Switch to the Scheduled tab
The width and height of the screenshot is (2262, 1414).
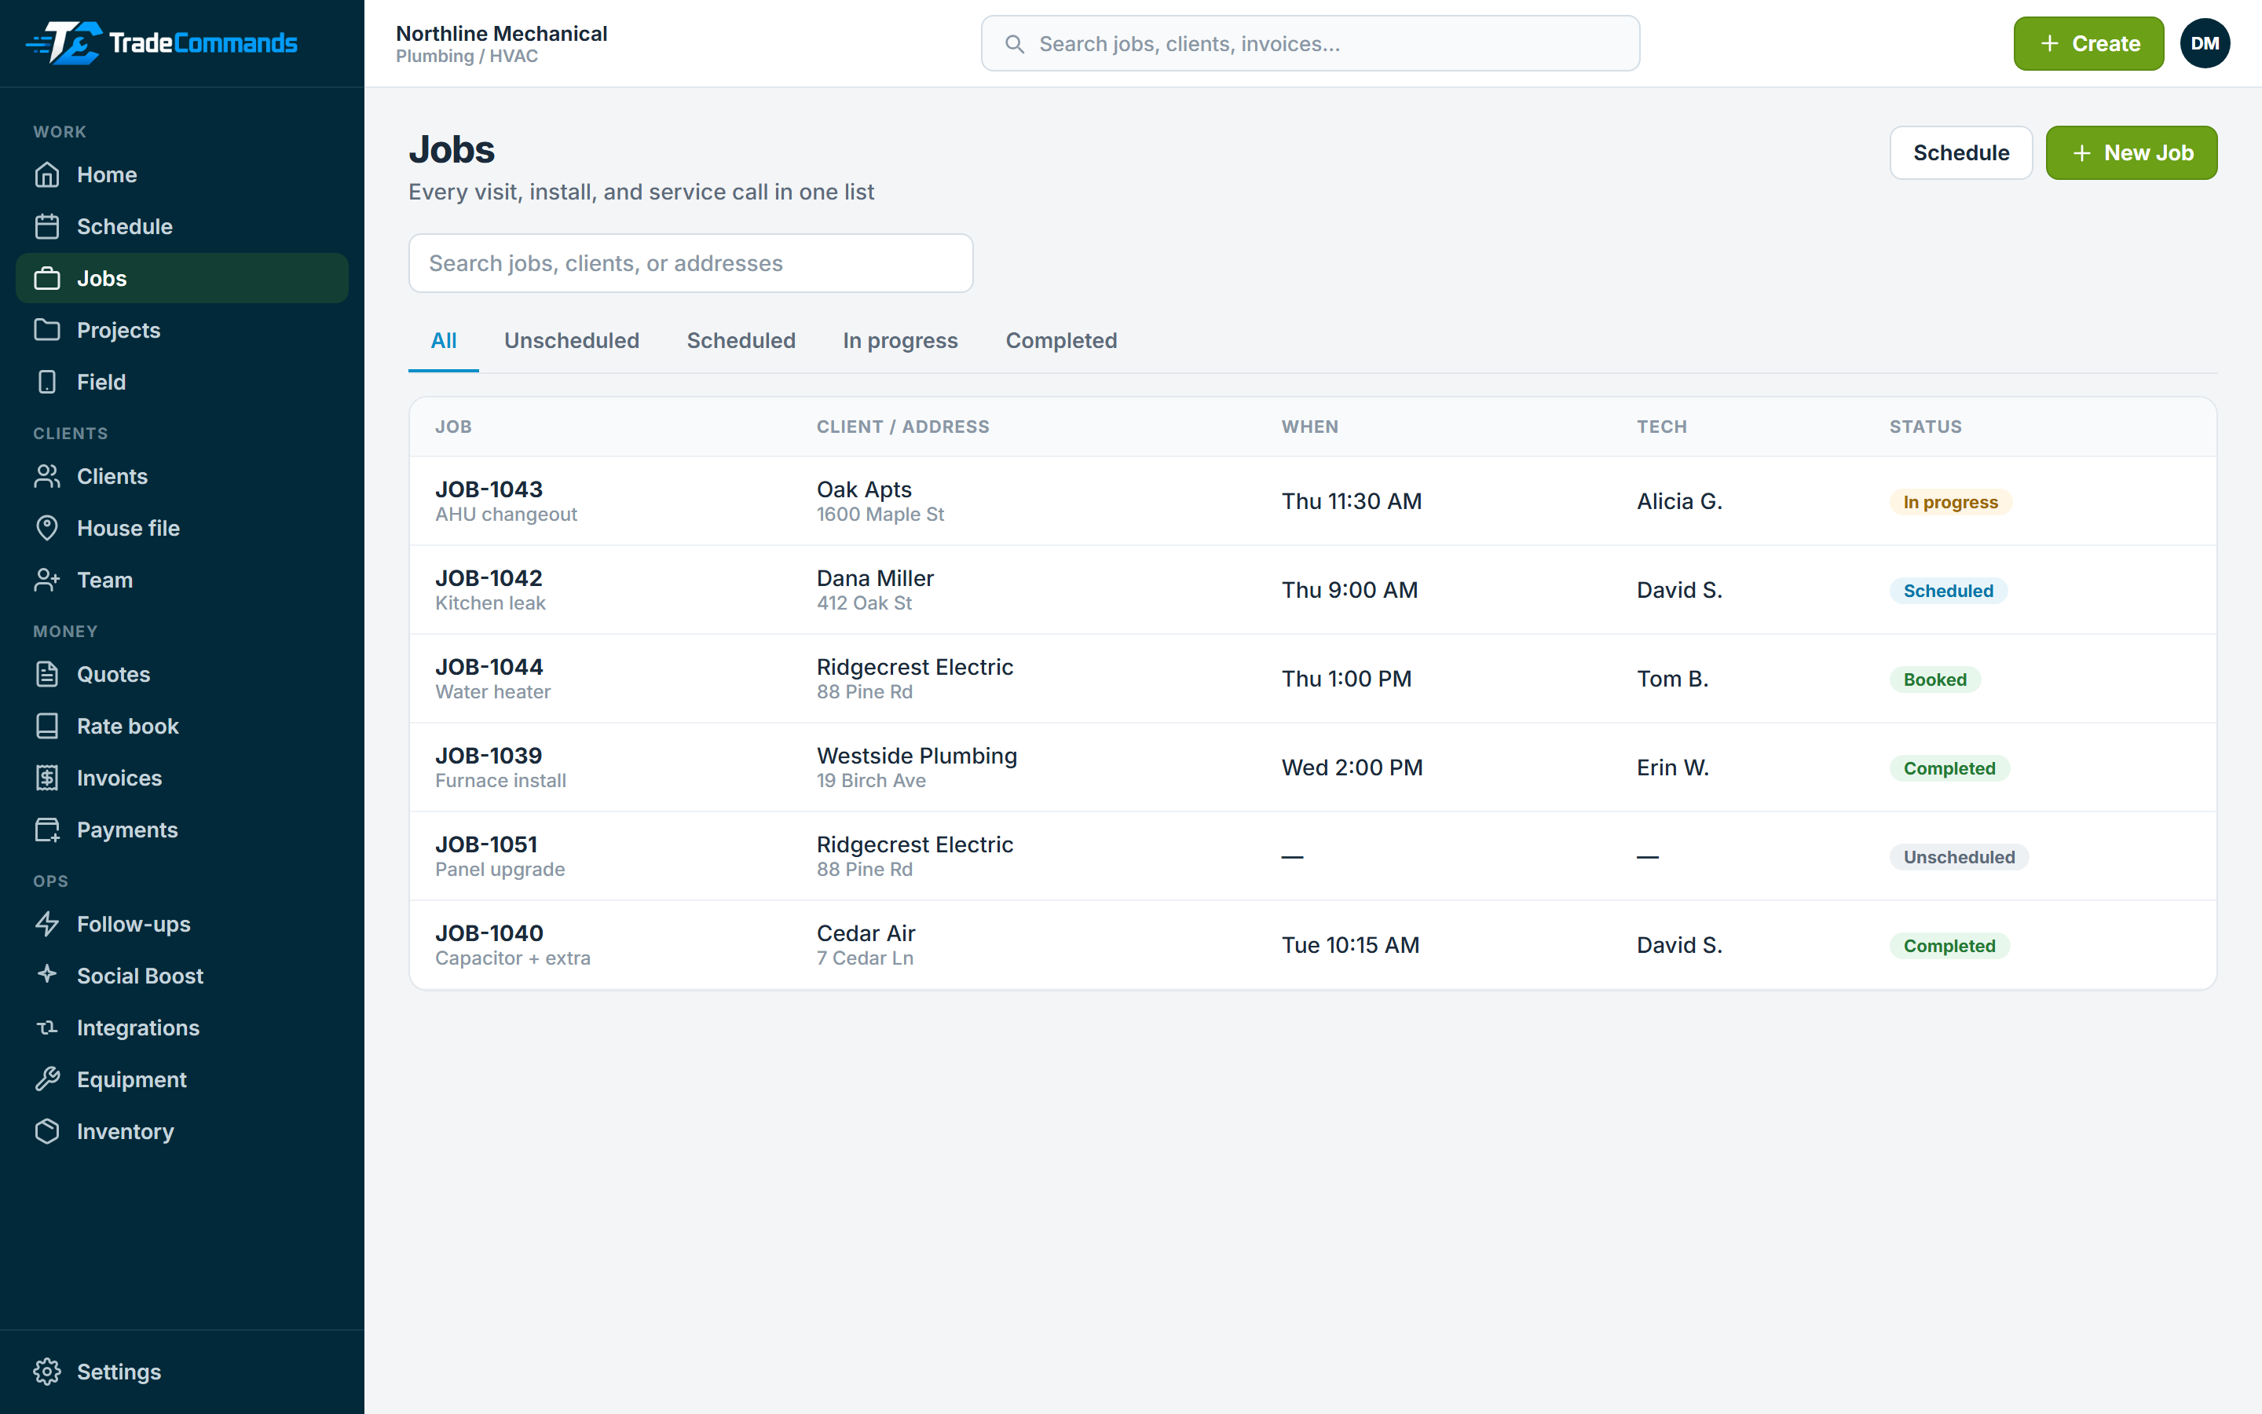click(x=741, y=340)
